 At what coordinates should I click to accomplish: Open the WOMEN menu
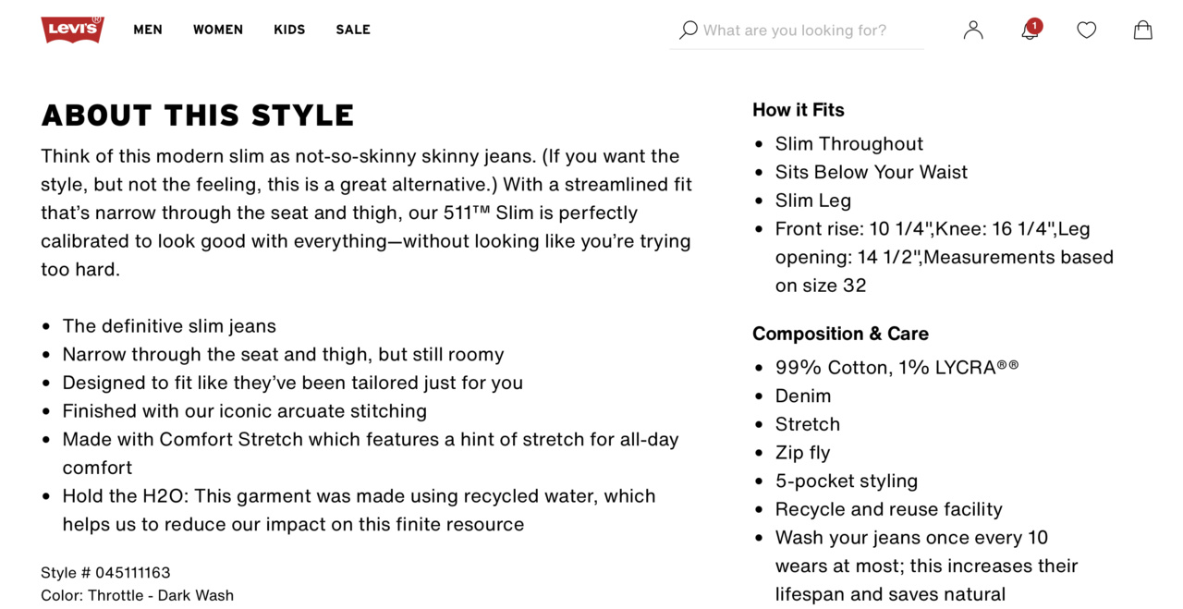tap(218, 30)
